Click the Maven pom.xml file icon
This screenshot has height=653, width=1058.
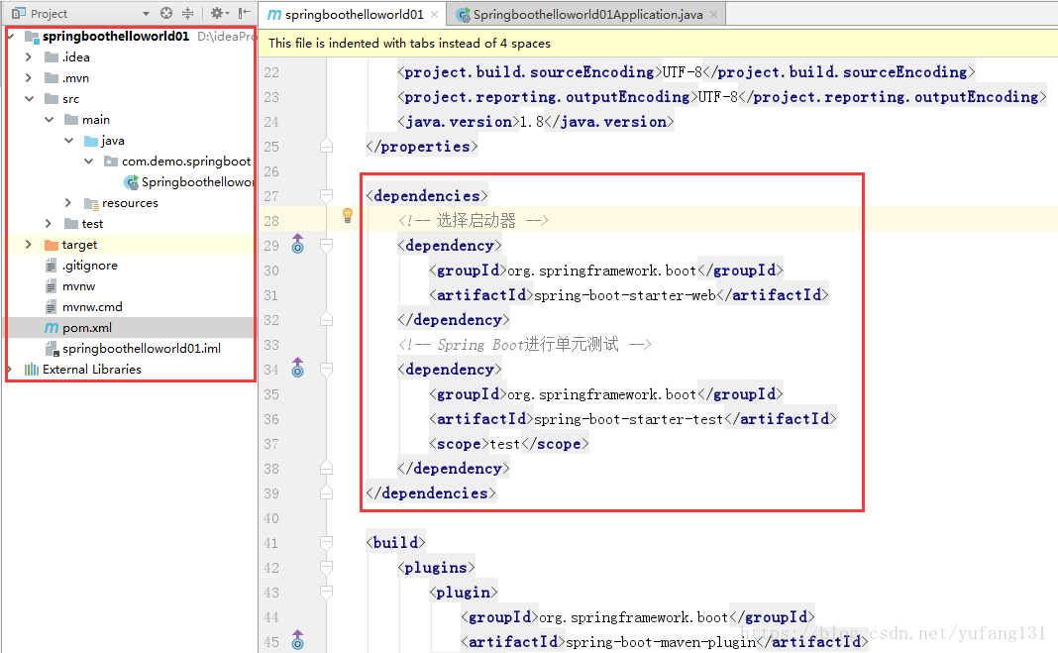52,328
